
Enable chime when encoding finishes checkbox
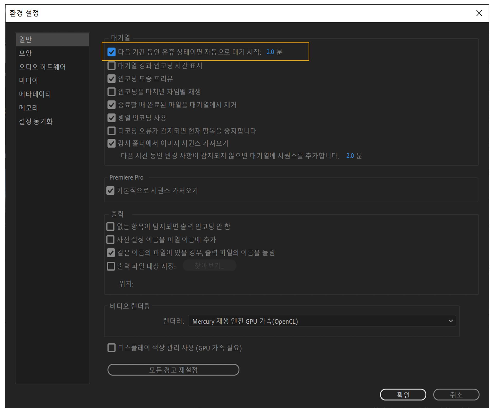[111, 92]
